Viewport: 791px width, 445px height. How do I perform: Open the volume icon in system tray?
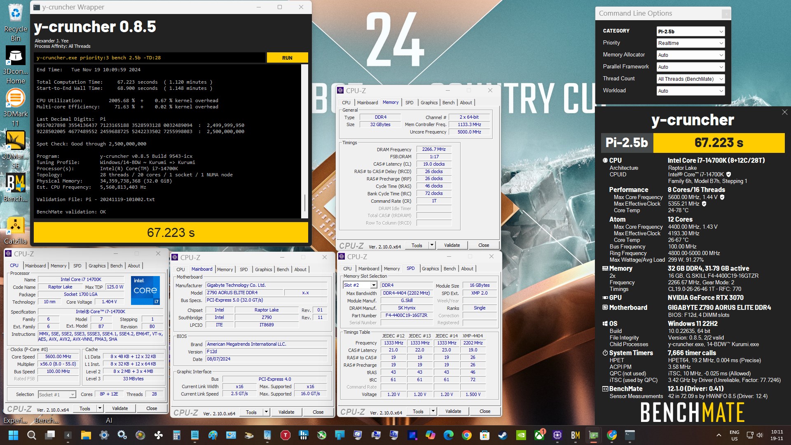click(x=760, y=435)
